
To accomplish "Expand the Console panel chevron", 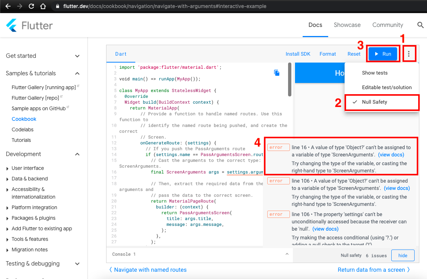I will (x=287, y=254).
